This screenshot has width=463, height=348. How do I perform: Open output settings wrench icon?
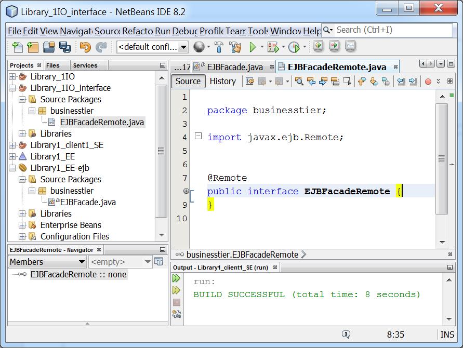(x=177, y=314)
